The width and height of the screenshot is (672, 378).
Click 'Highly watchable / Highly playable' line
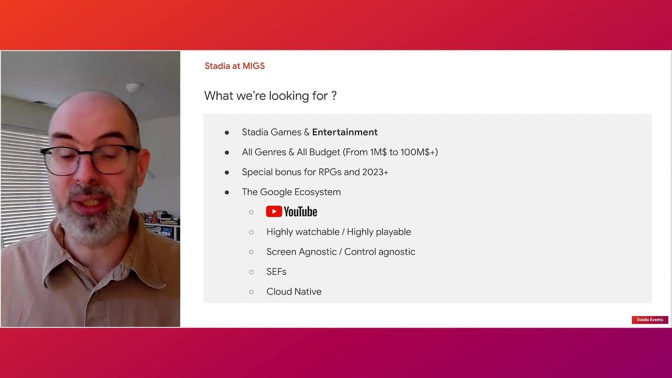point(339,232)
